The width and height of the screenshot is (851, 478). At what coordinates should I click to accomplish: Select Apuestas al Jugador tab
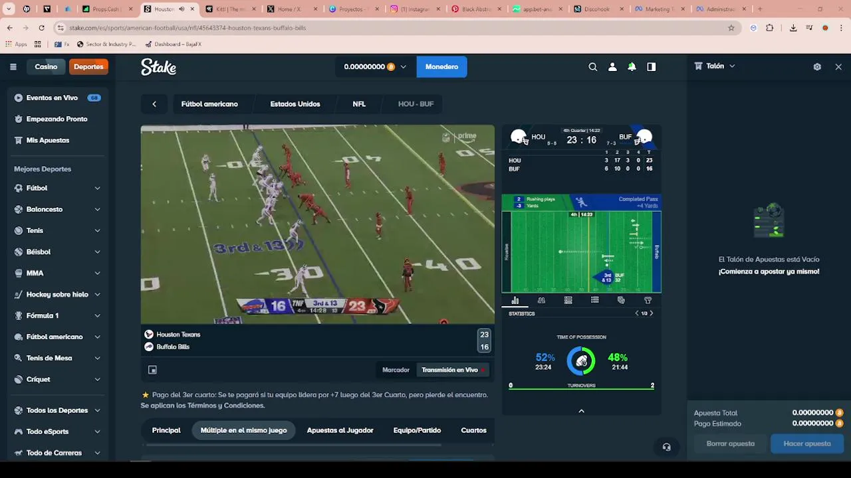(340, 430)
